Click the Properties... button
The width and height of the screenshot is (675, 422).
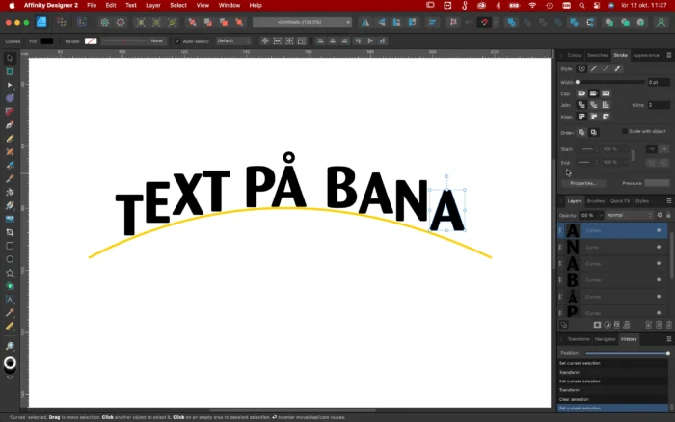point(583,183)
